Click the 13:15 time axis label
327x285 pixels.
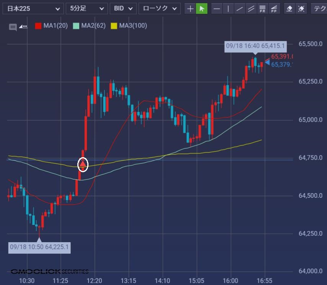tap(129, 281)
